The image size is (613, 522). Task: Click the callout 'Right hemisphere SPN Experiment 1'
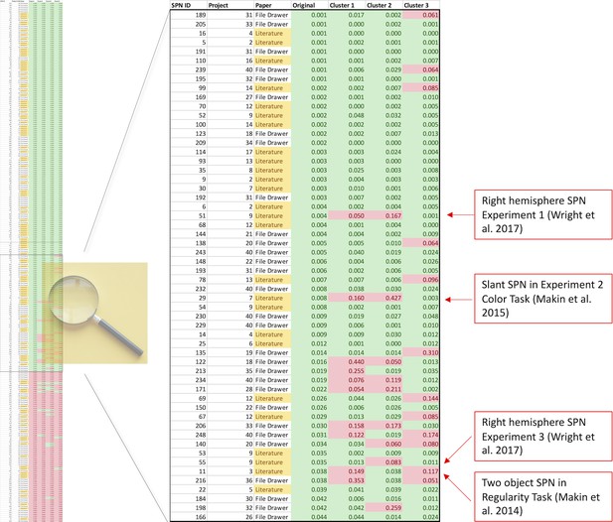[x=543, y=214]
